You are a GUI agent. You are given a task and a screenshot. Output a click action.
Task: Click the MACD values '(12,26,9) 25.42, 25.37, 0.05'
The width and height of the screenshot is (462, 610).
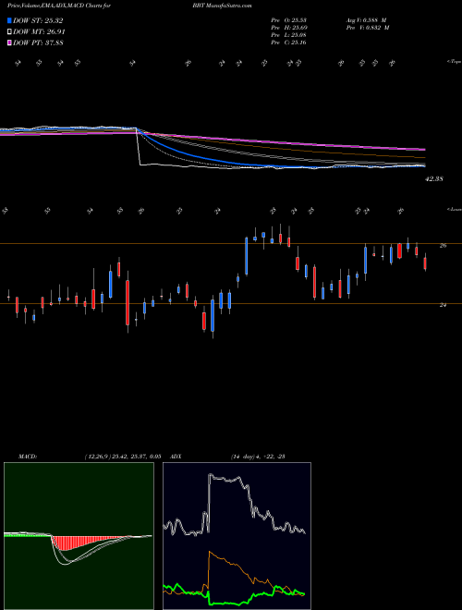[123, 457]
